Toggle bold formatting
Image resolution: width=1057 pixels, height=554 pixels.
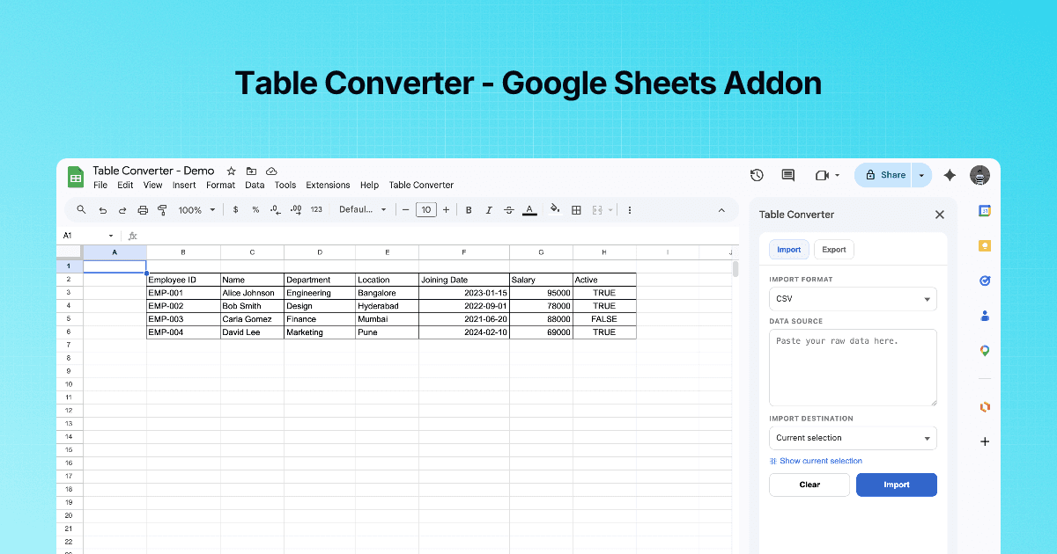pyautogui.click(x=469, y=210)
